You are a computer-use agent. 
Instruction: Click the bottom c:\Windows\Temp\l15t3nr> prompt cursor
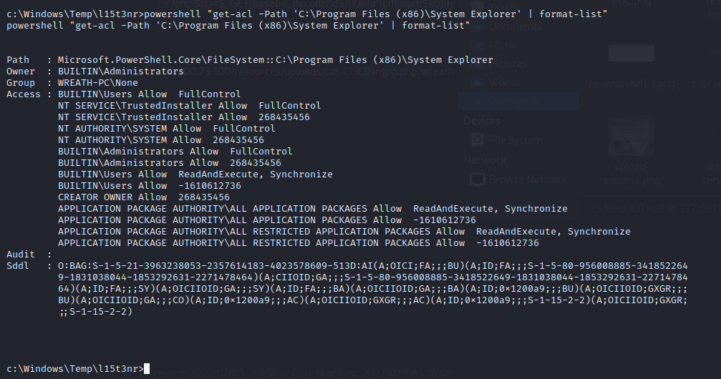[x=147, y=369]
